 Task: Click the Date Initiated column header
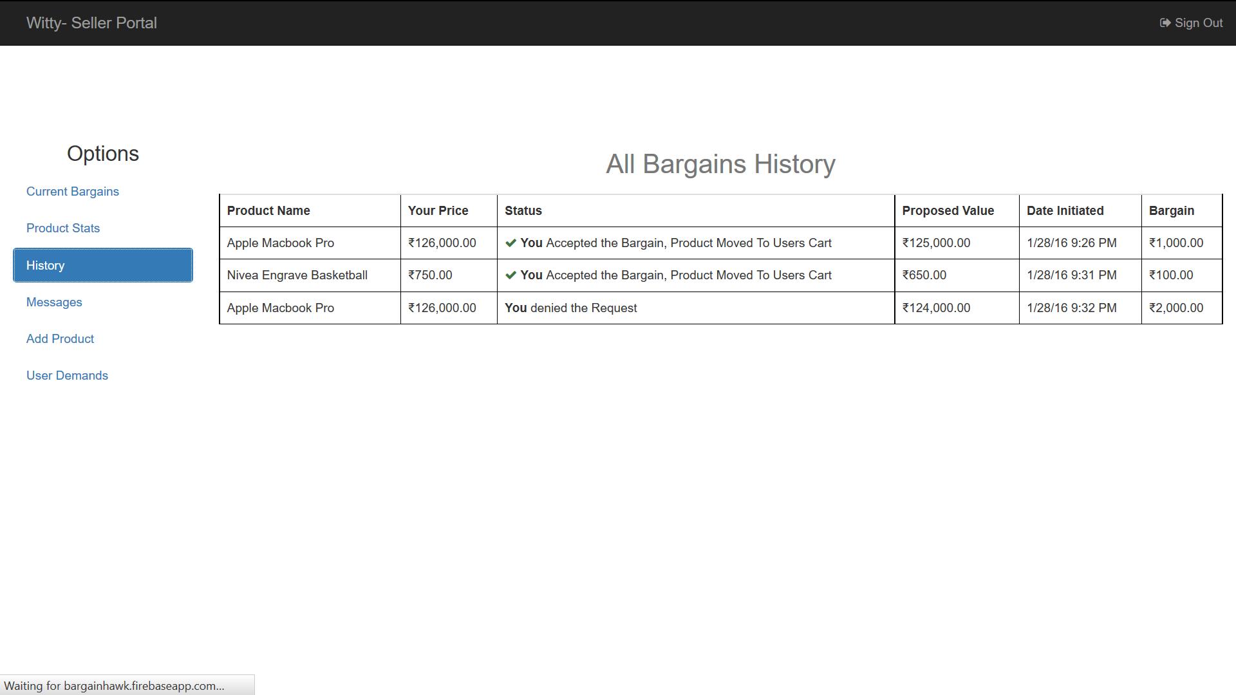1065,211
